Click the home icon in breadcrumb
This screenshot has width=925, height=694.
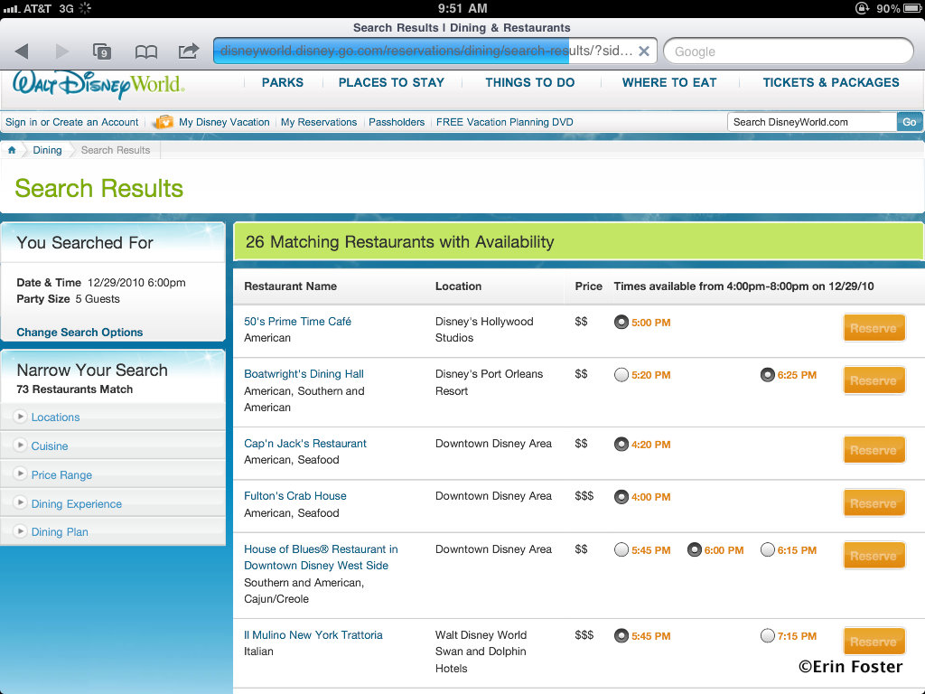point(12,150)
